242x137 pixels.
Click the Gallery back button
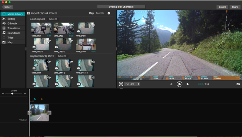point(7,7)
